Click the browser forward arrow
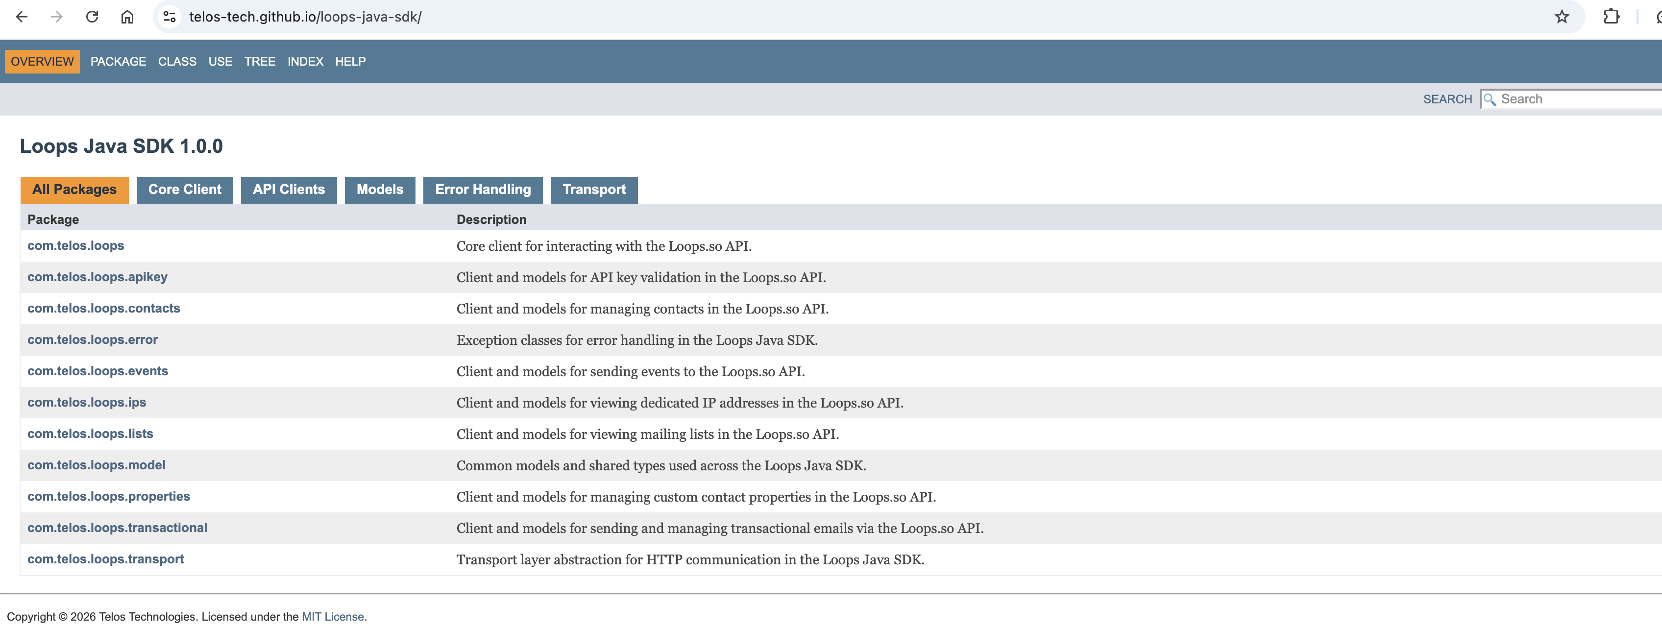Screen dimensions: 1662x628 57,18
